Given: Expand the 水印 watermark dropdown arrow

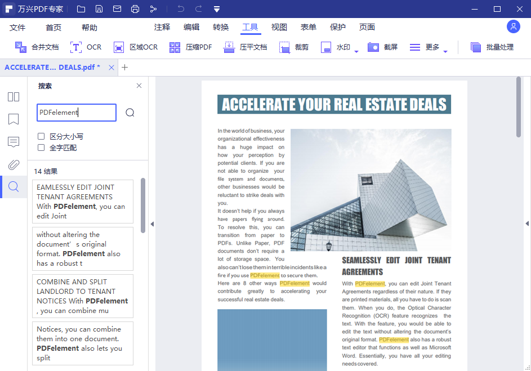Looking at the screenshot, I should click(356, 52).
